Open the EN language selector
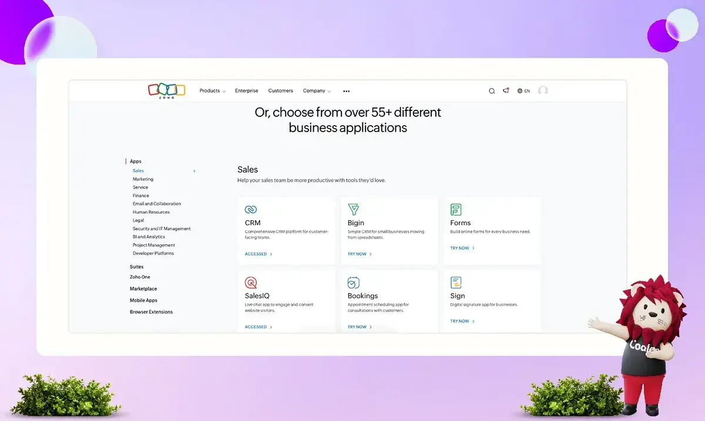Screen dimensions: 705x421 pos(523,91)
